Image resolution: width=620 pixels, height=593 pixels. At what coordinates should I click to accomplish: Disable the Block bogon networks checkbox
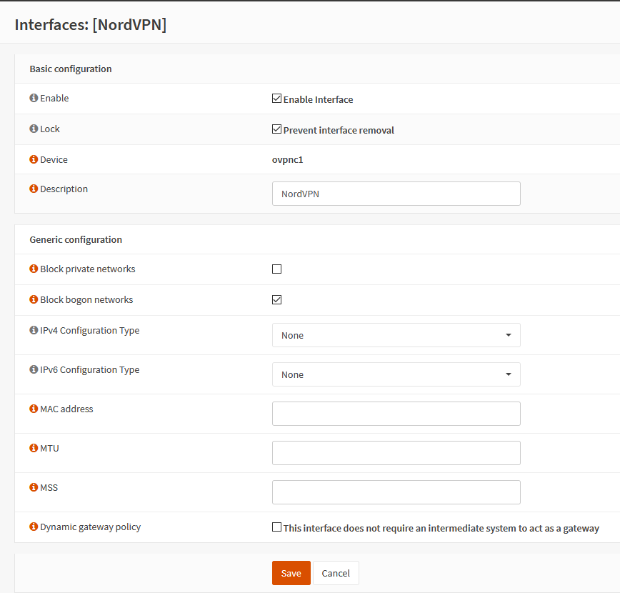coord(277,300)
